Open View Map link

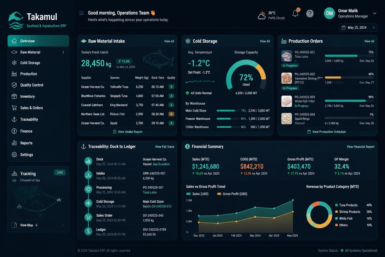click(x=29, y=225)
